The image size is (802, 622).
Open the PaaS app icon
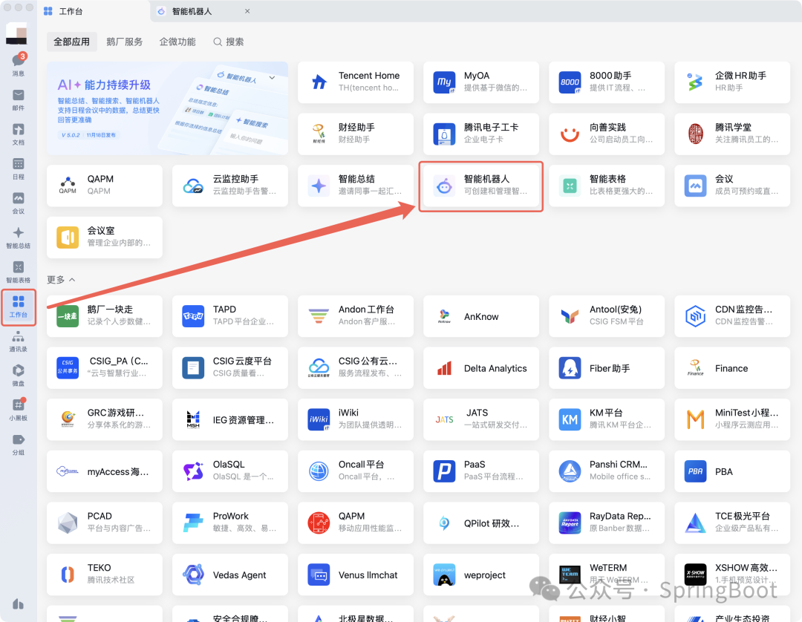(x=444, y=471)
